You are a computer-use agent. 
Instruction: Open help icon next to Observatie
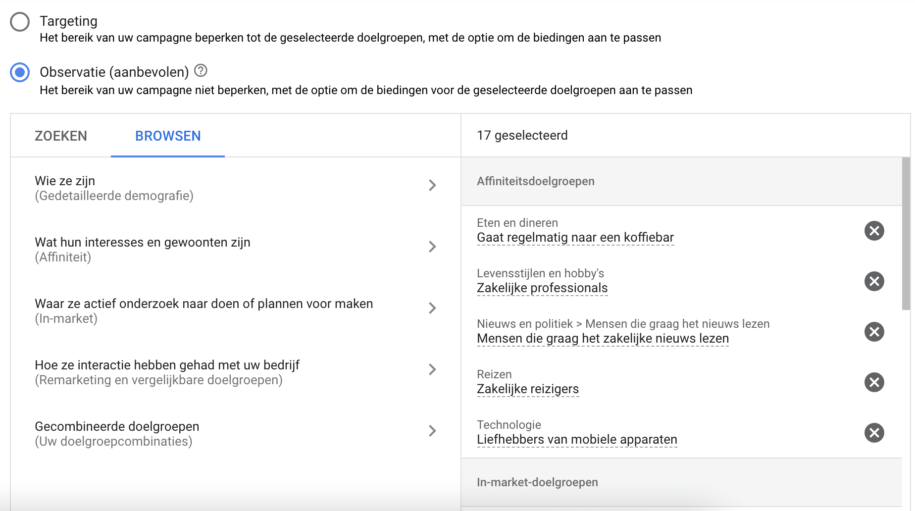coord(201,71)
